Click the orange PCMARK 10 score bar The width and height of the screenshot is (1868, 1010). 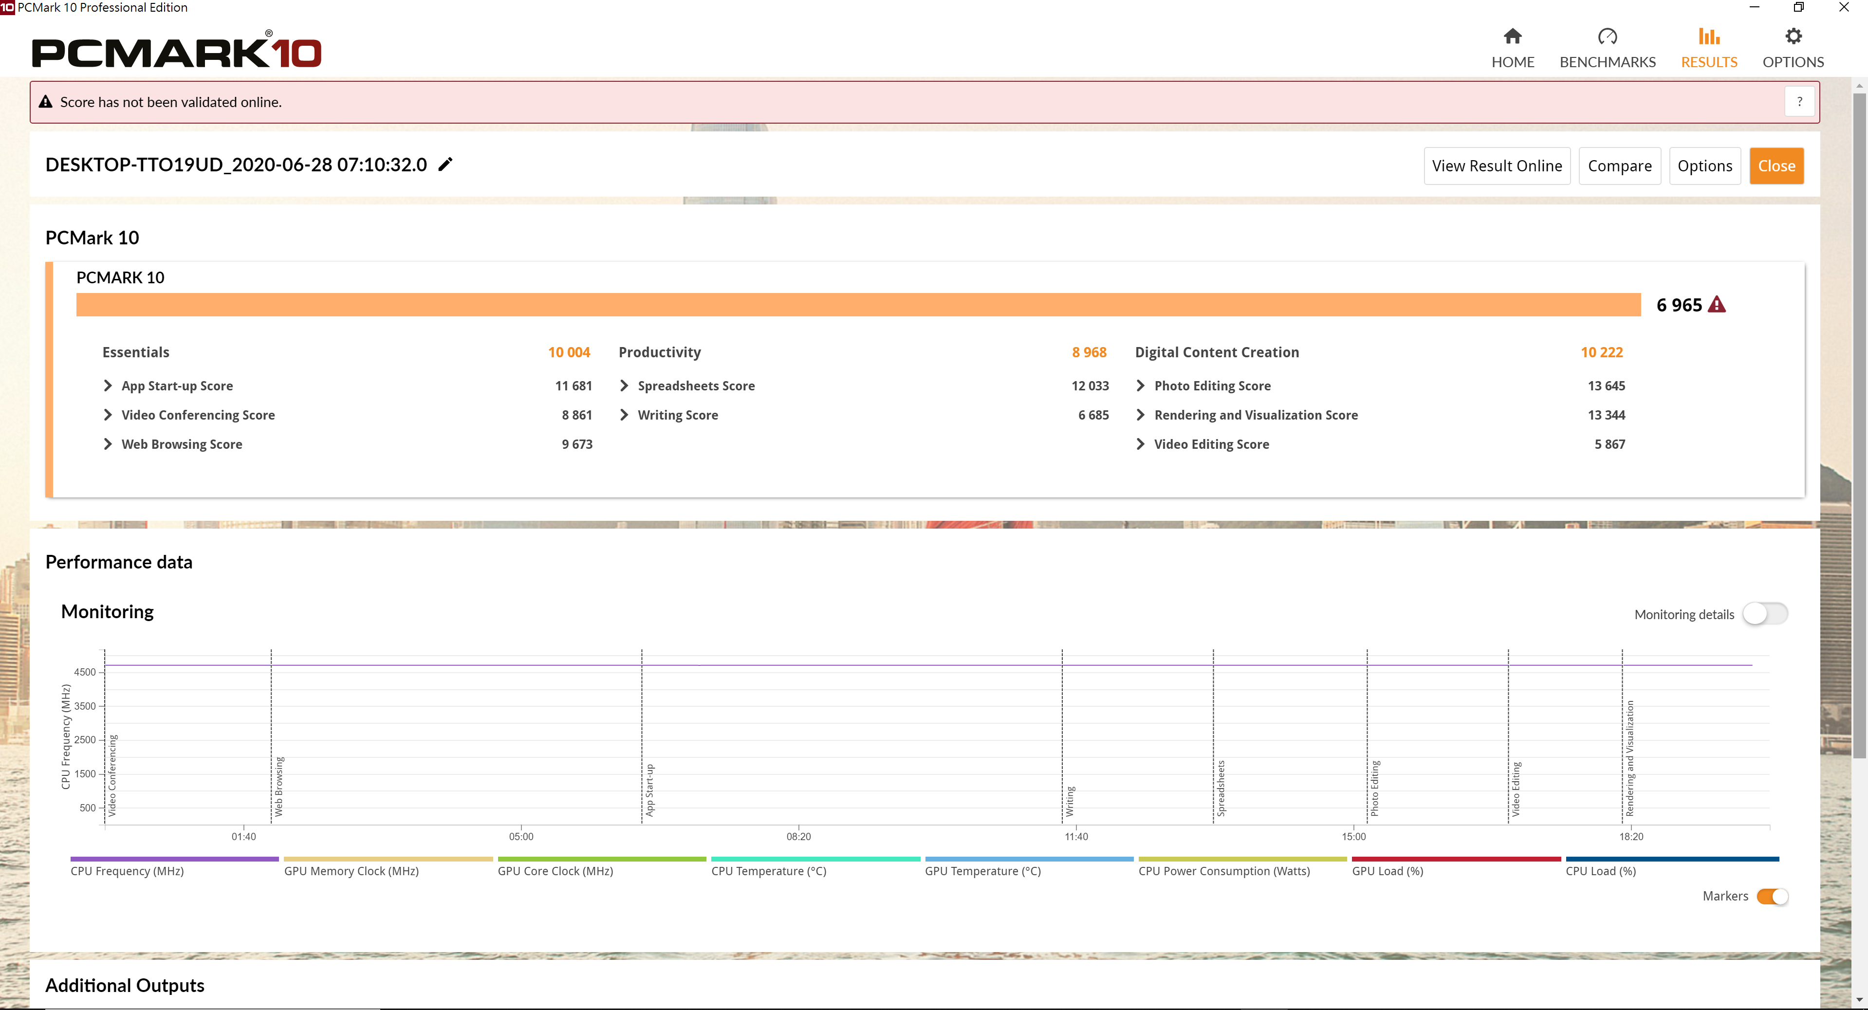(858, 305)
